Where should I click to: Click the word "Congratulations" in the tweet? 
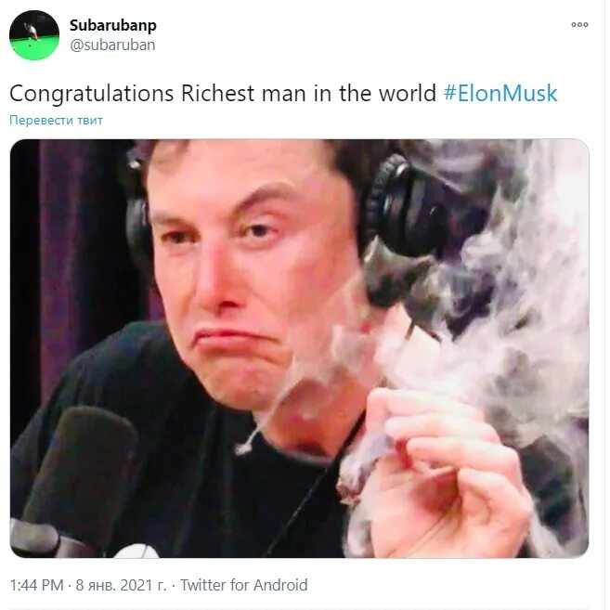point(91,94)
